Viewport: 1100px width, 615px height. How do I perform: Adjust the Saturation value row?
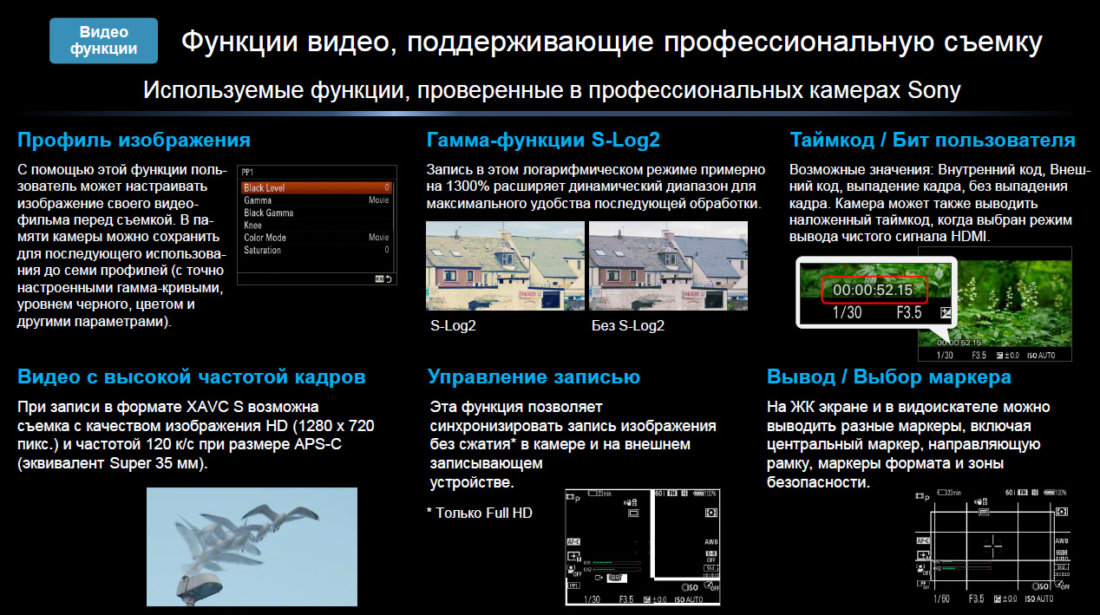[x=316, y=250]
